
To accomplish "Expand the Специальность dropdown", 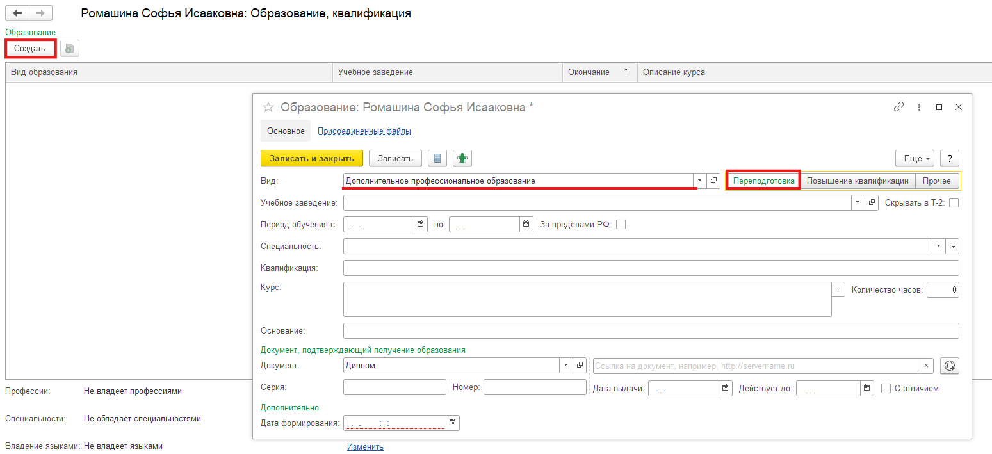I will pyautogui.click(x=939, y=246).
